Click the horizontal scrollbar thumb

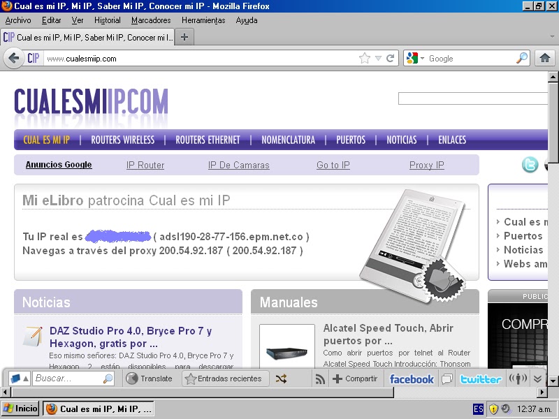click(x=203, y=392)
